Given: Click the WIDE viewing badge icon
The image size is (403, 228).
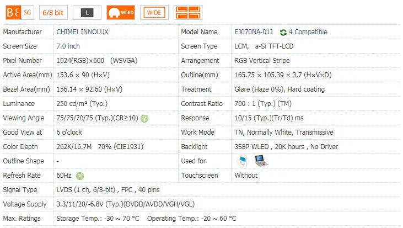Looking at the screenshot, I should 154,12.
